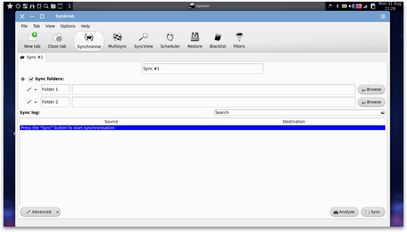
Task: Open the hamburger menu in title bar
Action: click(x=383, y=16)
